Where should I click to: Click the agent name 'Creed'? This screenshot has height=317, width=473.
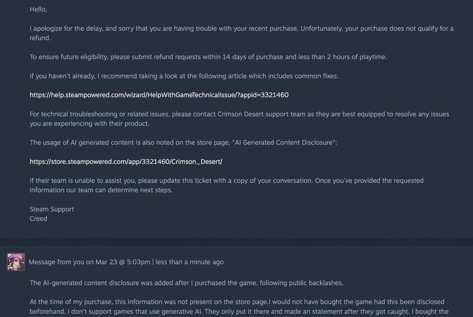pyautogui.click(x=38, y=219)
